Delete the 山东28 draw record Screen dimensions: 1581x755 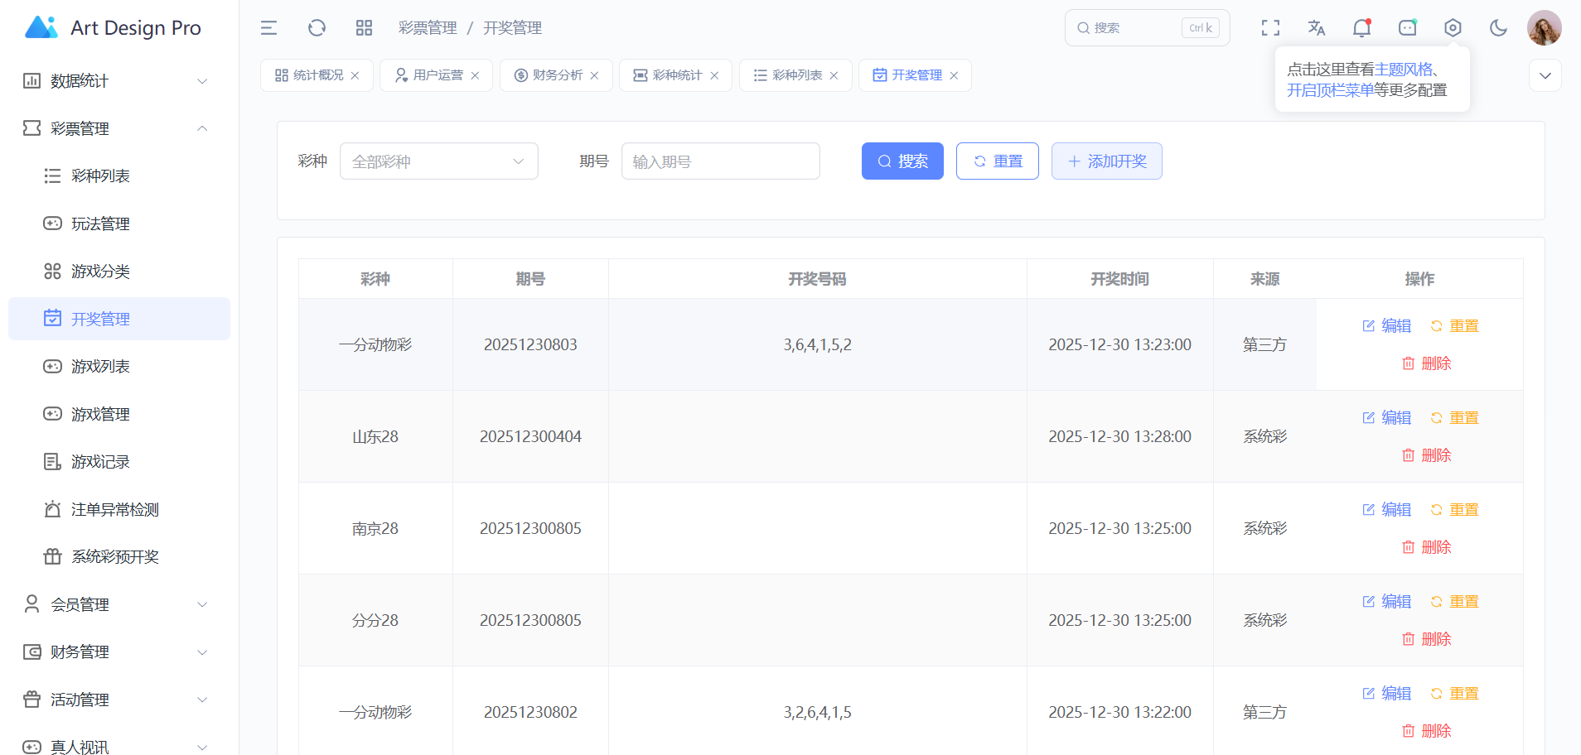coord(1426,455)
